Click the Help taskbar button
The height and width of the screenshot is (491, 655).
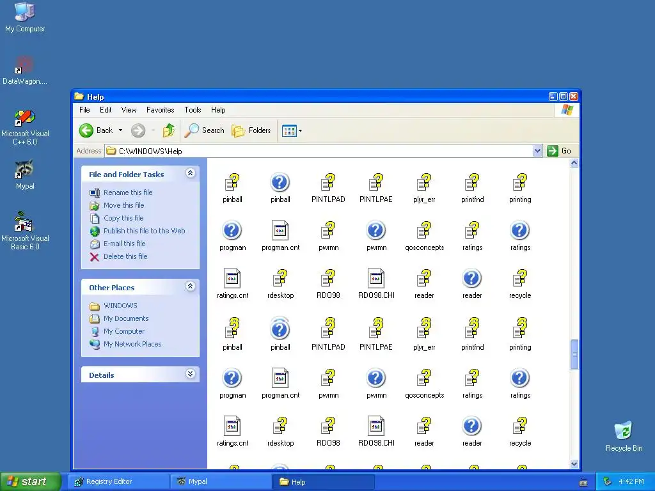[x=323, y=482]
